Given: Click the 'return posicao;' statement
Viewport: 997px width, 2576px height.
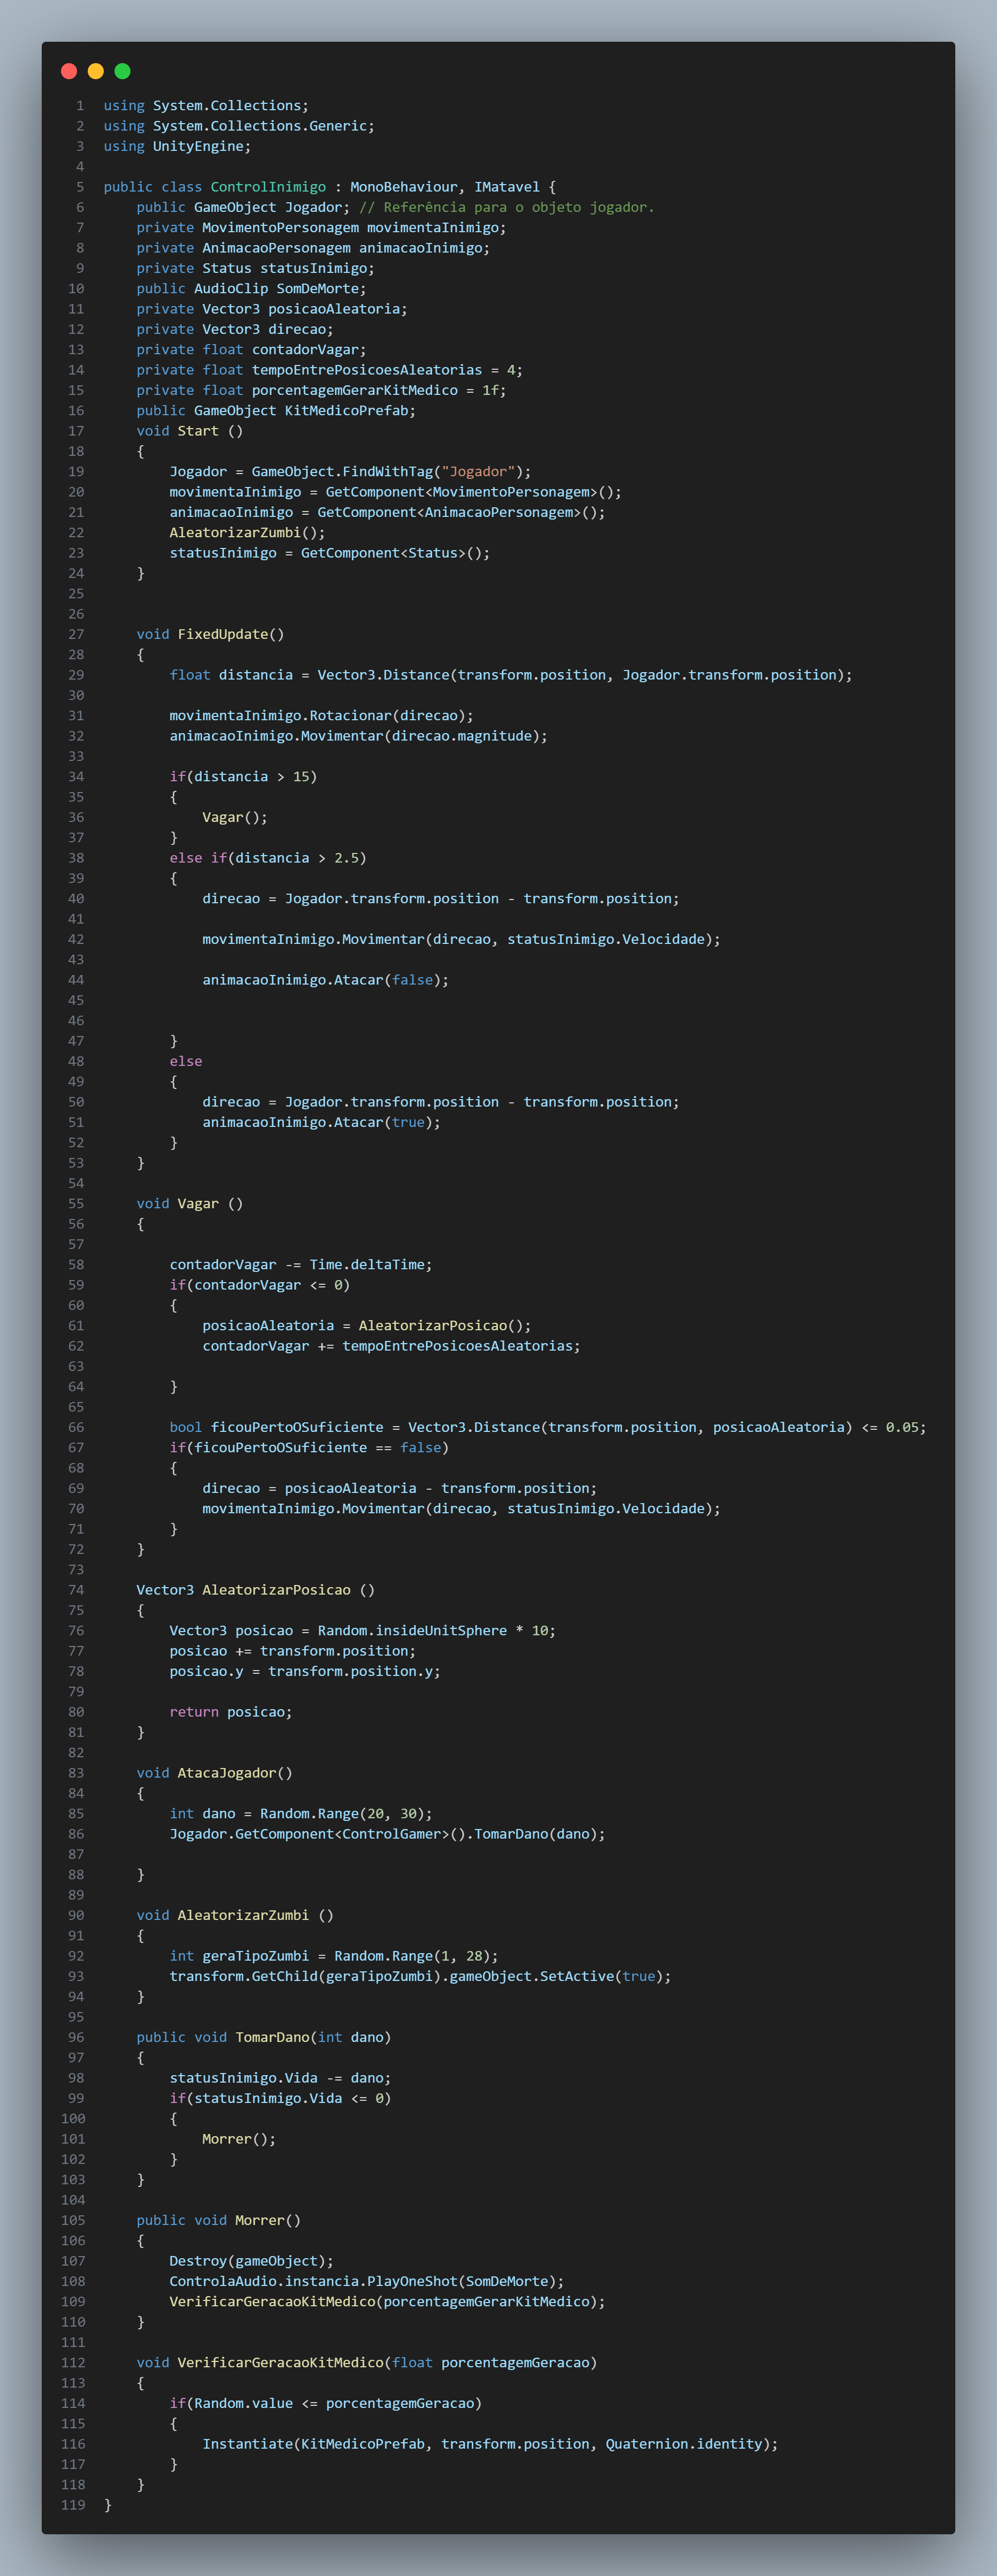Looking at the screenshot, I should pyautogui.click(x=231, y=1712).
